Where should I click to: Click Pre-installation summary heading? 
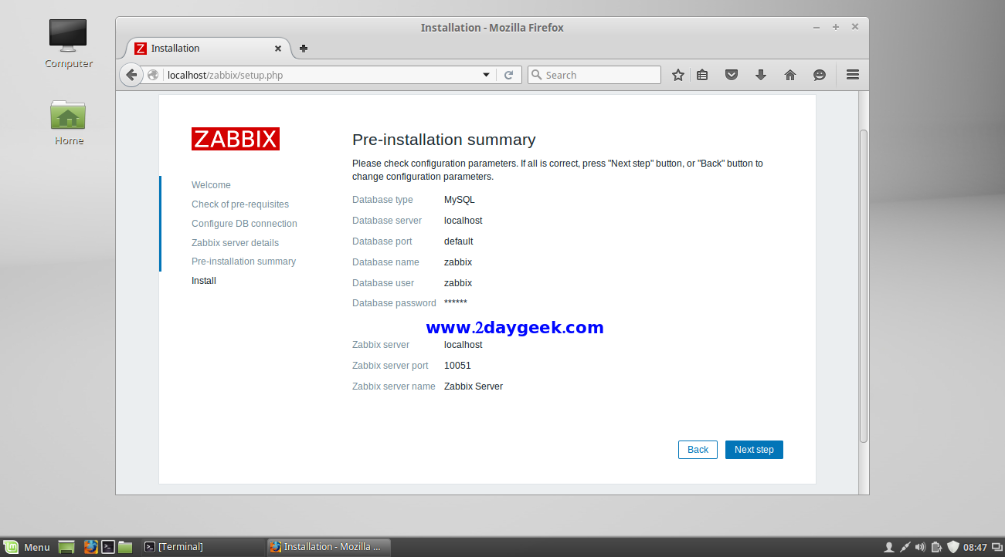pyautogui.click(x=444, y=140)
